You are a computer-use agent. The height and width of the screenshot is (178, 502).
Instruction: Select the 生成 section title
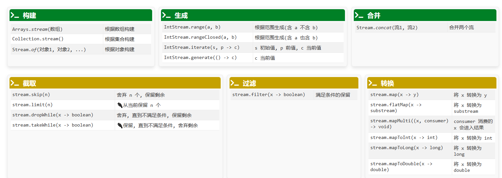pos(181,15)
